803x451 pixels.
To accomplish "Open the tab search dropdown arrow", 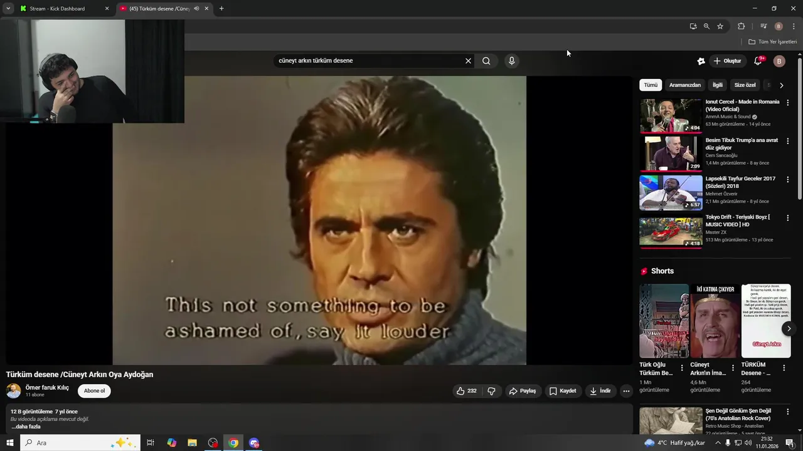I will click(x=8, y=9).
